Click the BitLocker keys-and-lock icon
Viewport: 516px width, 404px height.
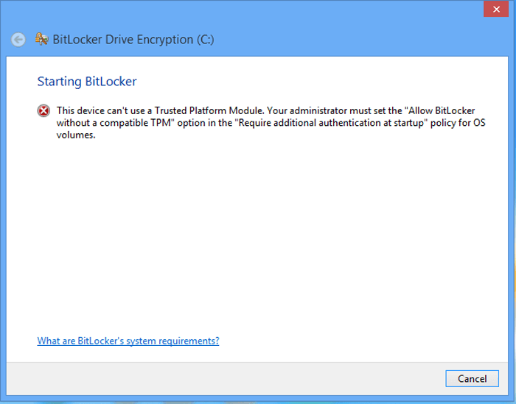42,39
